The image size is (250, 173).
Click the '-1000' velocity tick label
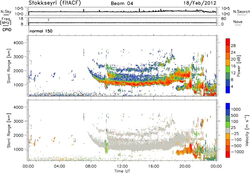point(237,152)
